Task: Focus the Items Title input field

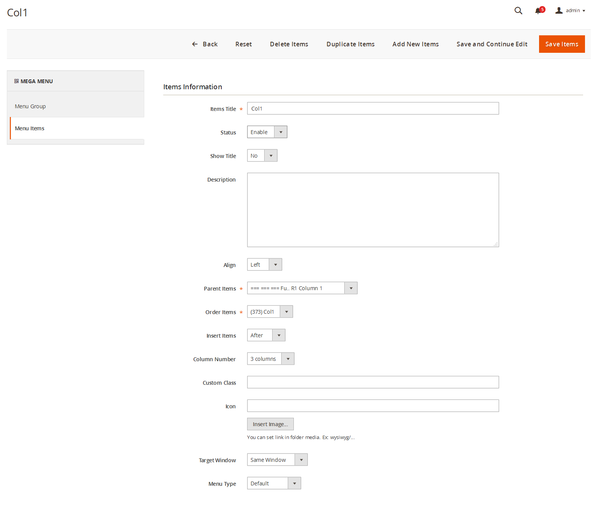Action: click(x=373, y=109)
